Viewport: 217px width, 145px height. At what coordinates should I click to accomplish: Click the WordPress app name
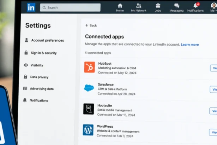pos(105,126)
